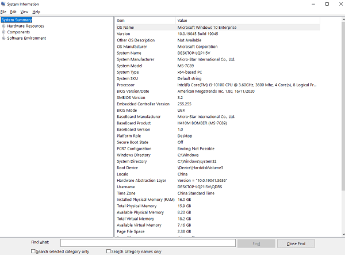Select the System Name row

(217, 53)
